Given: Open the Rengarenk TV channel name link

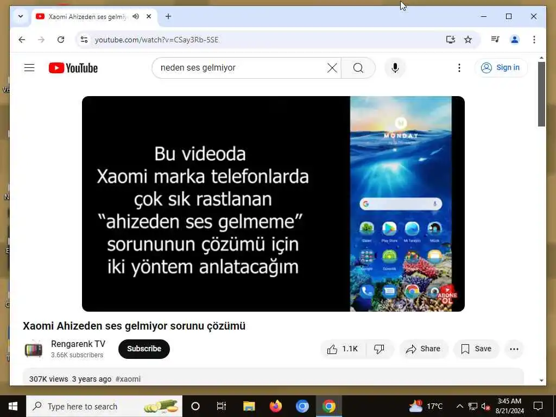Looking at the screenshot, I should pyautogui.click(x=78, y=344).
